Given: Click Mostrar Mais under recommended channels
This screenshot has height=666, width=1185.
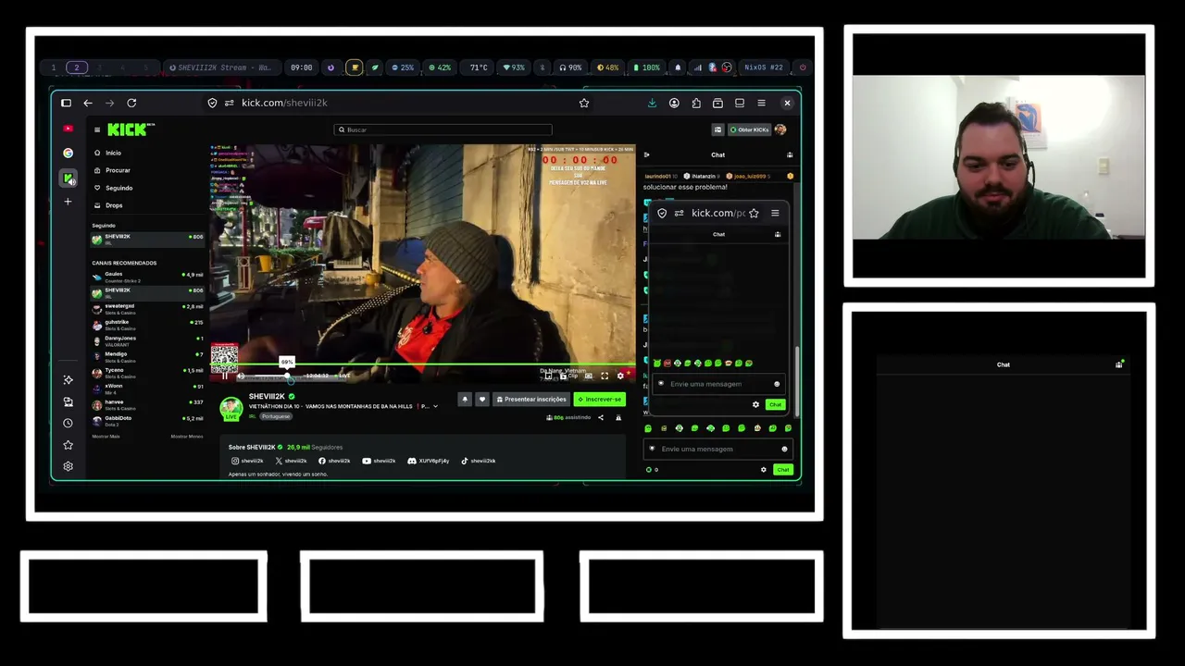Looking at the screenshot, I should [x=106, y=437].
